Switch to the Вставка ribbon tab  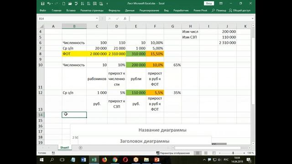[x=71, y=10]
